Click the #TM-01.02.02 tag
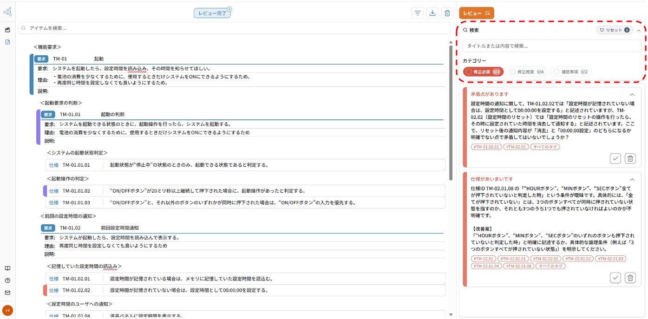 [486, 147]
